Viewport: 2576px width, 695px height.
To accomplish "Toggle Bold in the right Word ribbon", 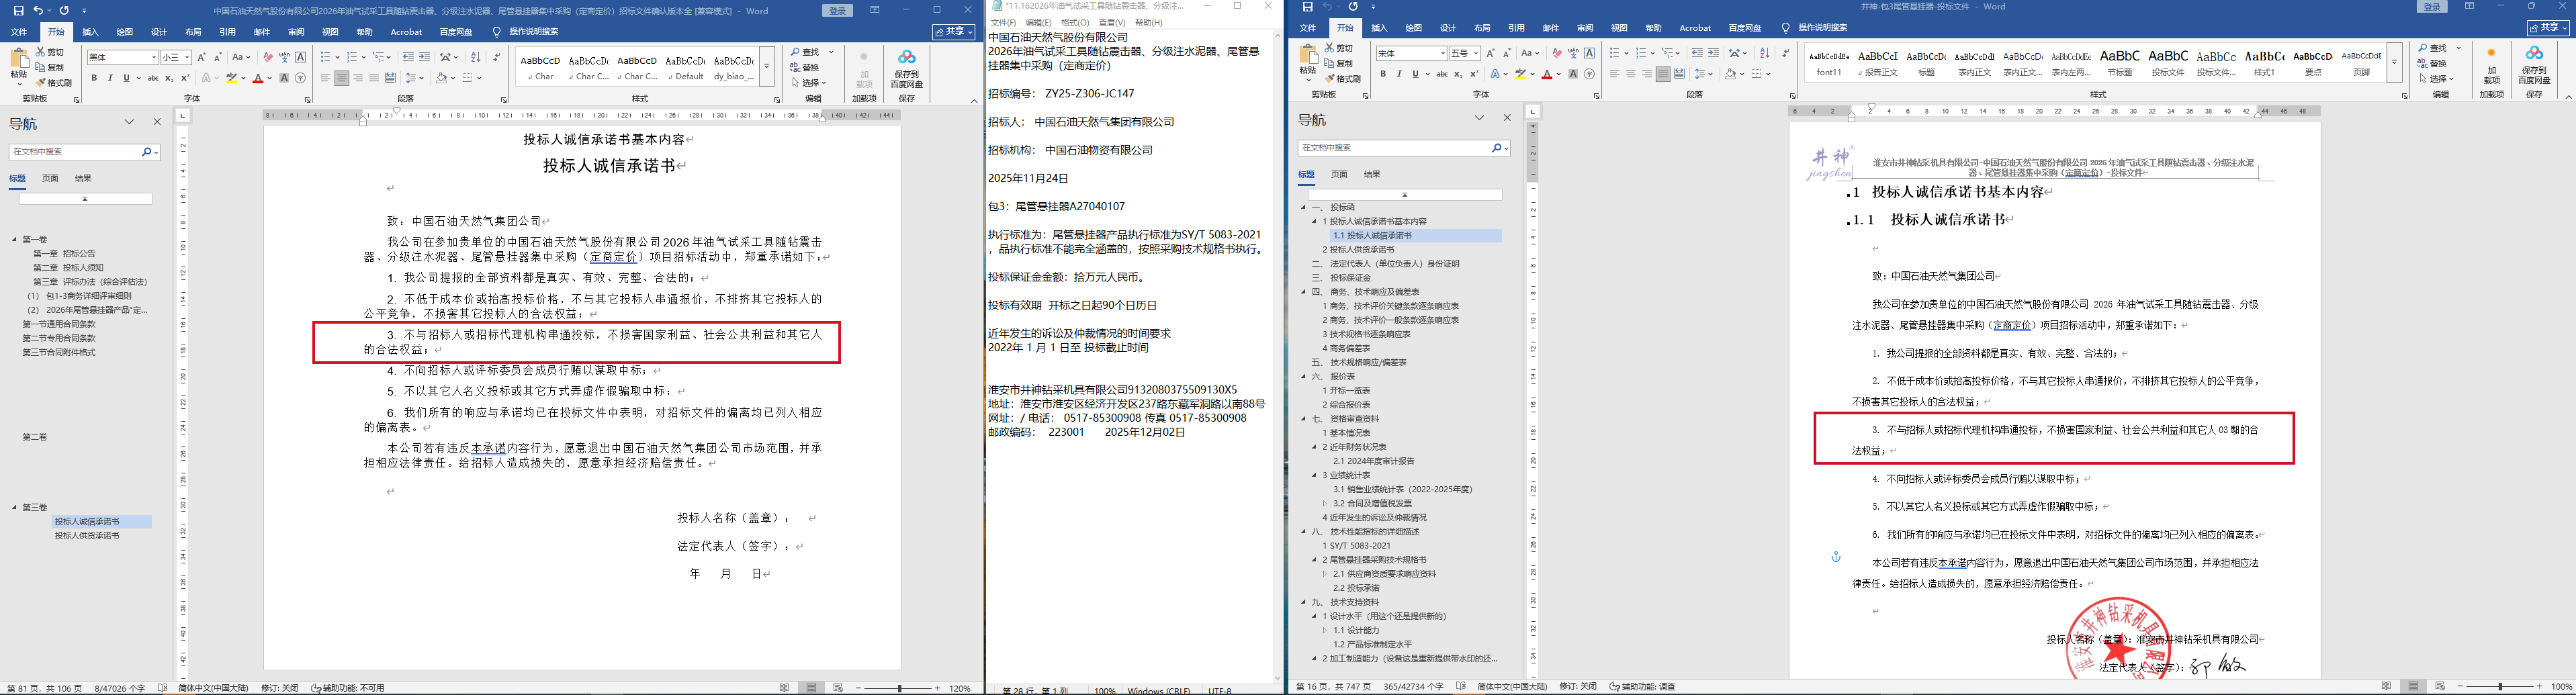I will tap(1383, 74).
